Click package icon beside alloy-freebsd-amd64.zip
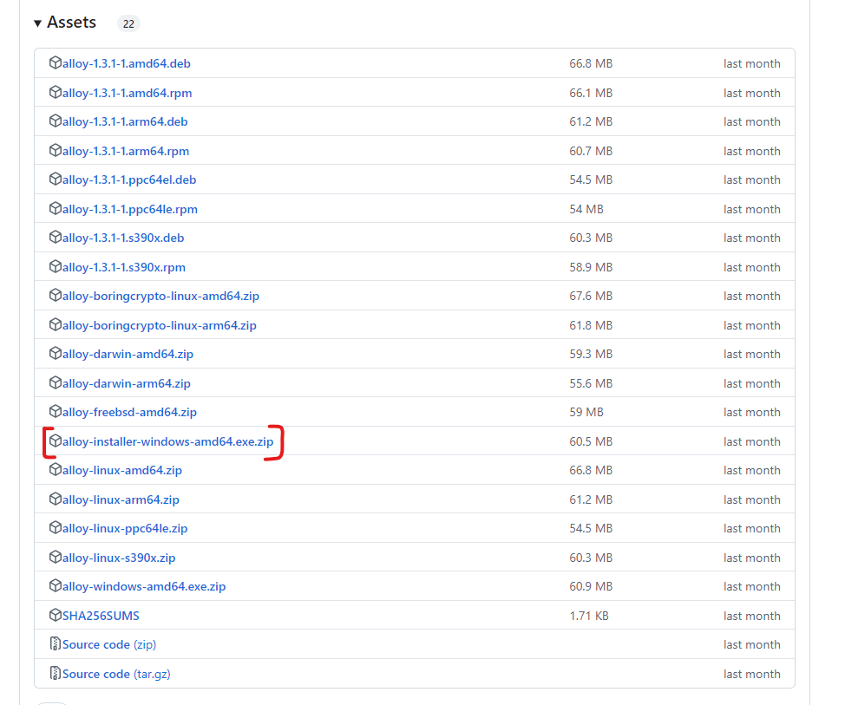This screenshot has width=845, height=705. [x=56, y=412]
